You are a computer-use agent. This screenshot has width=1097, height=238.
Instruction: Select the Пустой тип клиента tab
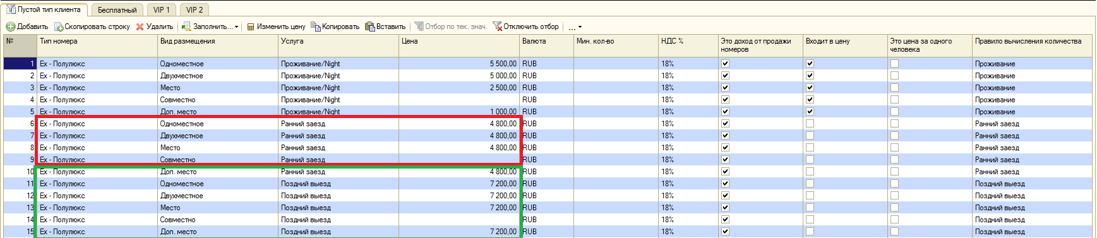pyautogui.click(x=44, y=9)
